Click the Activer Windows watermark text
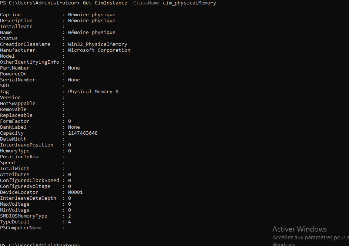 pyautogui.click(x=299, y=229)
